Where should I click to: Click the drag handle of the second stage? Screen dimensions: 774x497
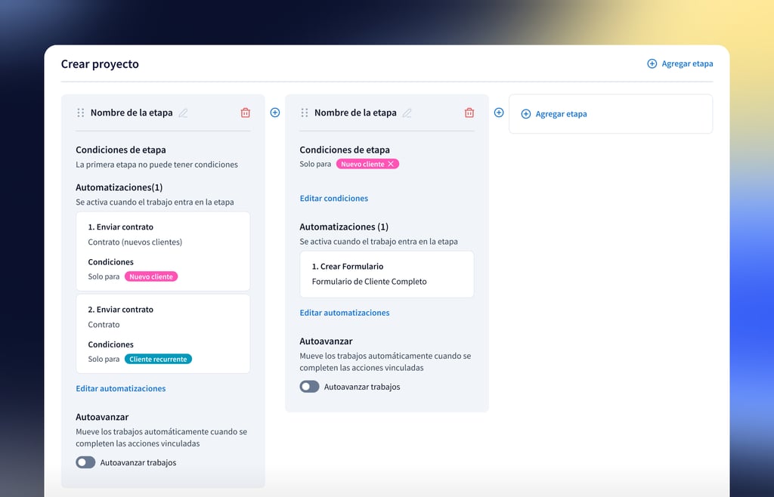305,113
